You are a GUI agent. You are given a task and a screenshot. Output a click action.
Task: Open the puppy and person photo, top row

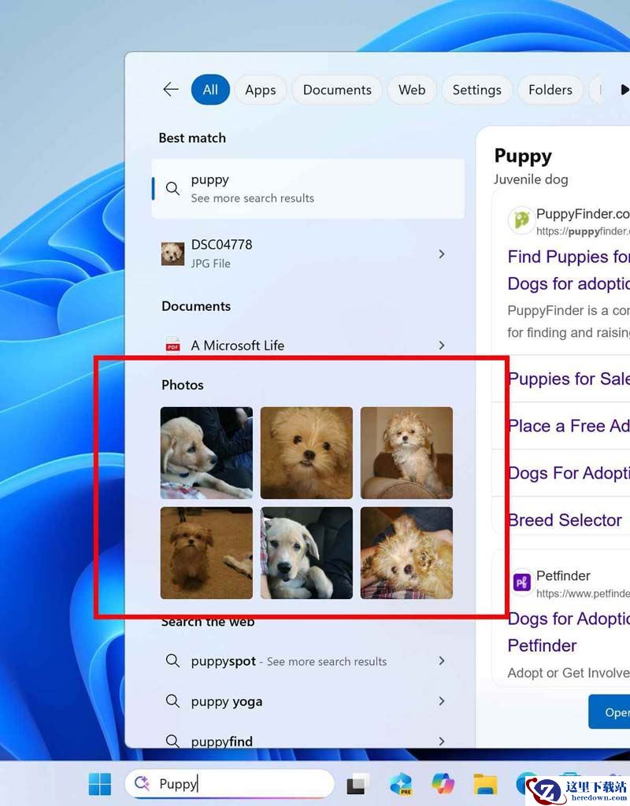pyautogui.click(x=207, y=453)
